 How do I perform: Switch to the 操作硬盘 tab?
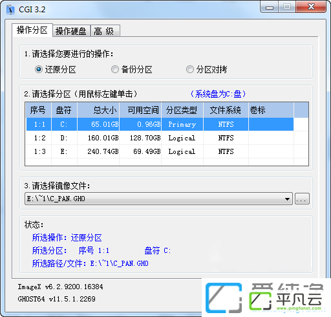point(71,31)
